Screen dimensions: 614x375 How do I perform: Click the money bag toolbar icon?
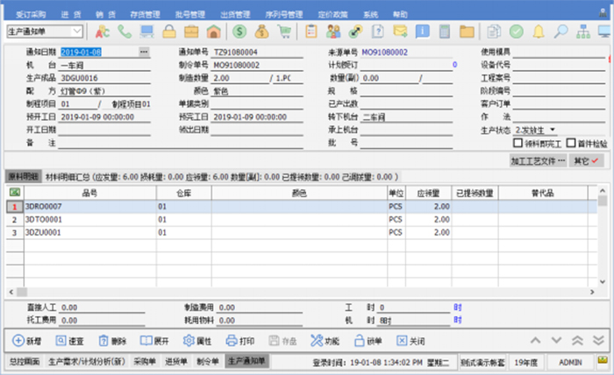pos(261,32)
